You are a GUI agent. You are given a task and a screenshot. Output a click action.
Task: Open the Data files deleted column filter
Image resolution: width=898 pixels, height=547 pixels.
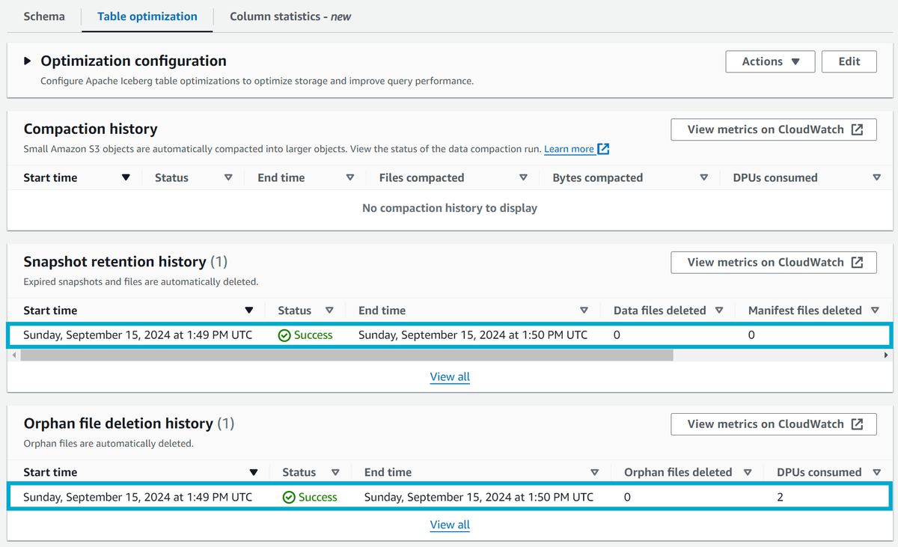pyautogui.click(x=719, y=310)
